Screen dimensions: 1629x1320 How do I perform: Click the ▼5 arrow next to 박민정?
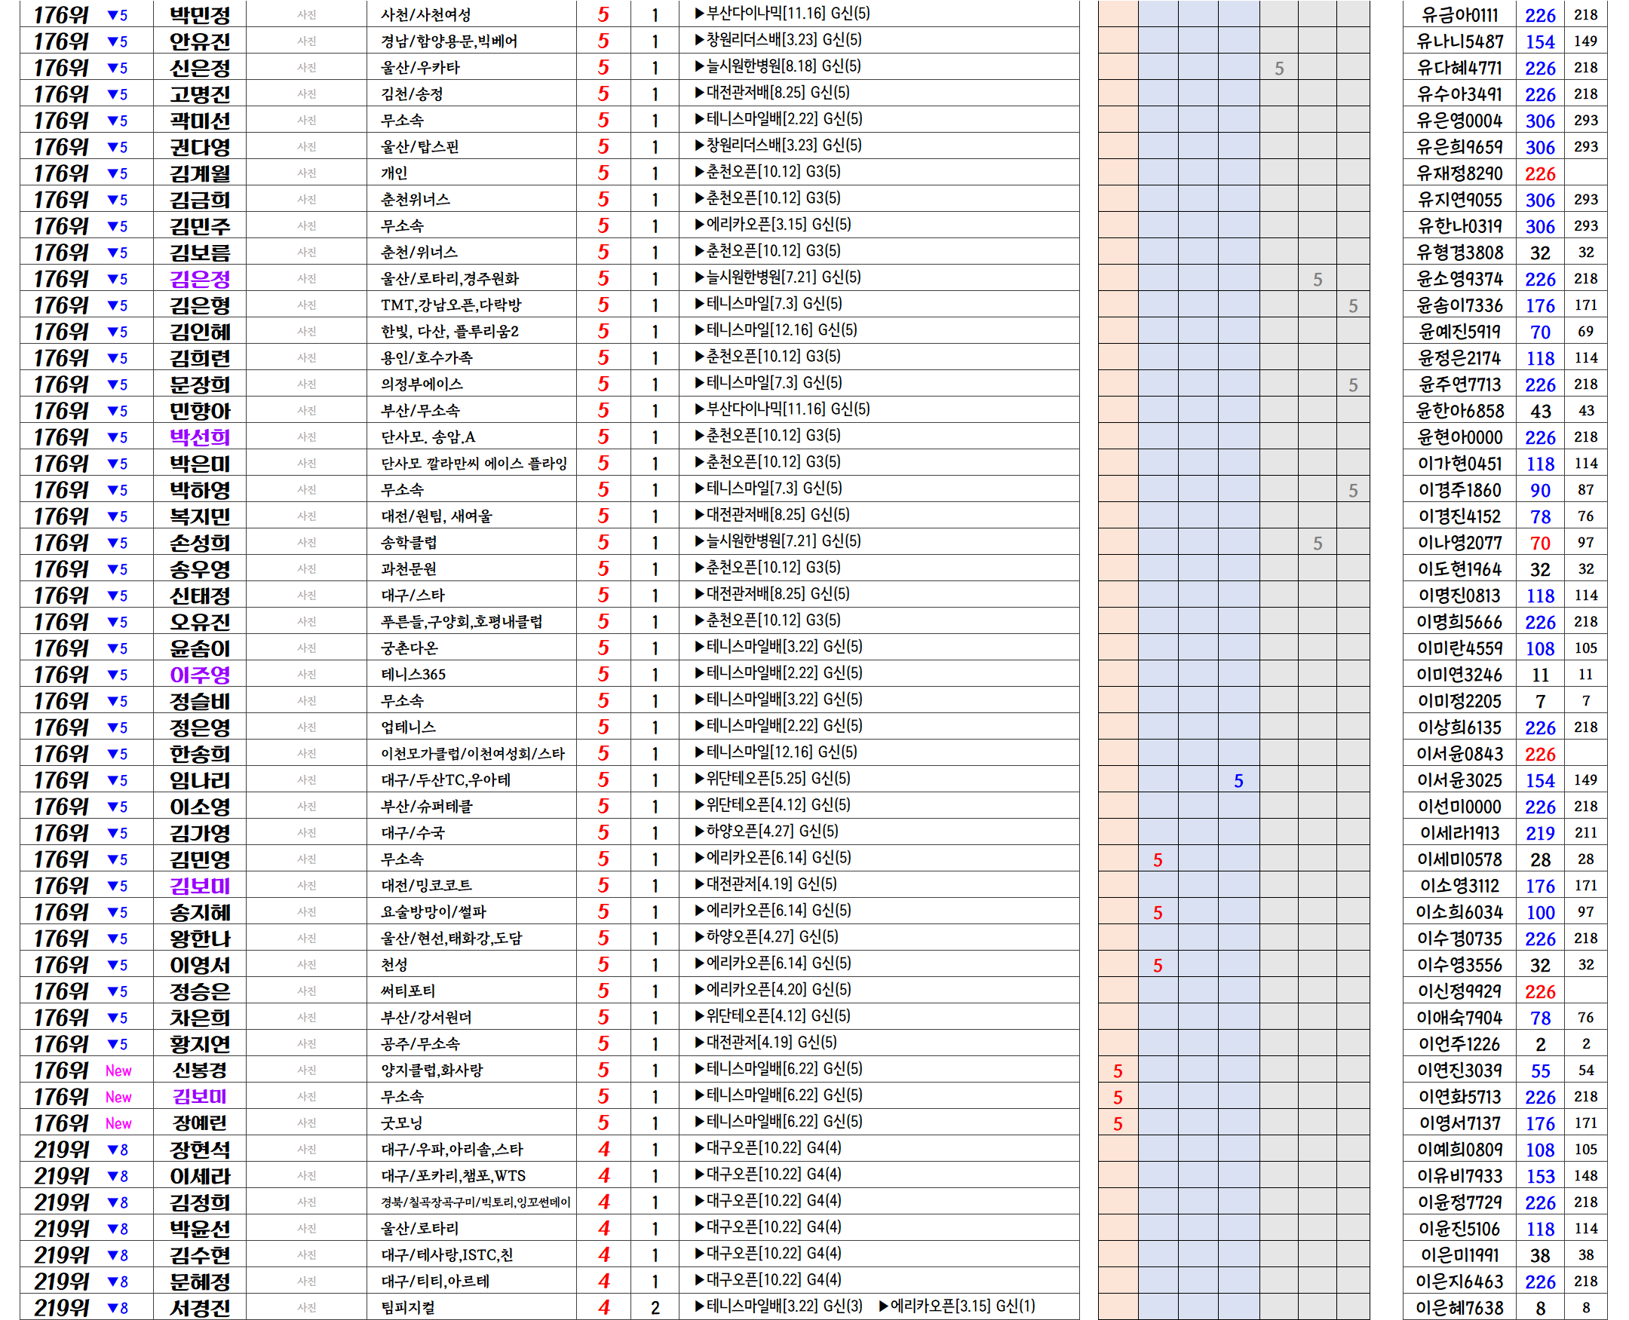(x=117, y=15)
